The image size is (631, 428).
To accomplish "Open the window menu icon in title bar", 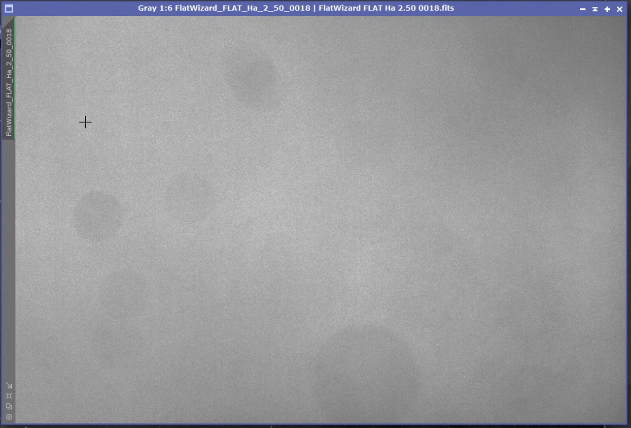I will pyautogui.click(x=8, y=8).
